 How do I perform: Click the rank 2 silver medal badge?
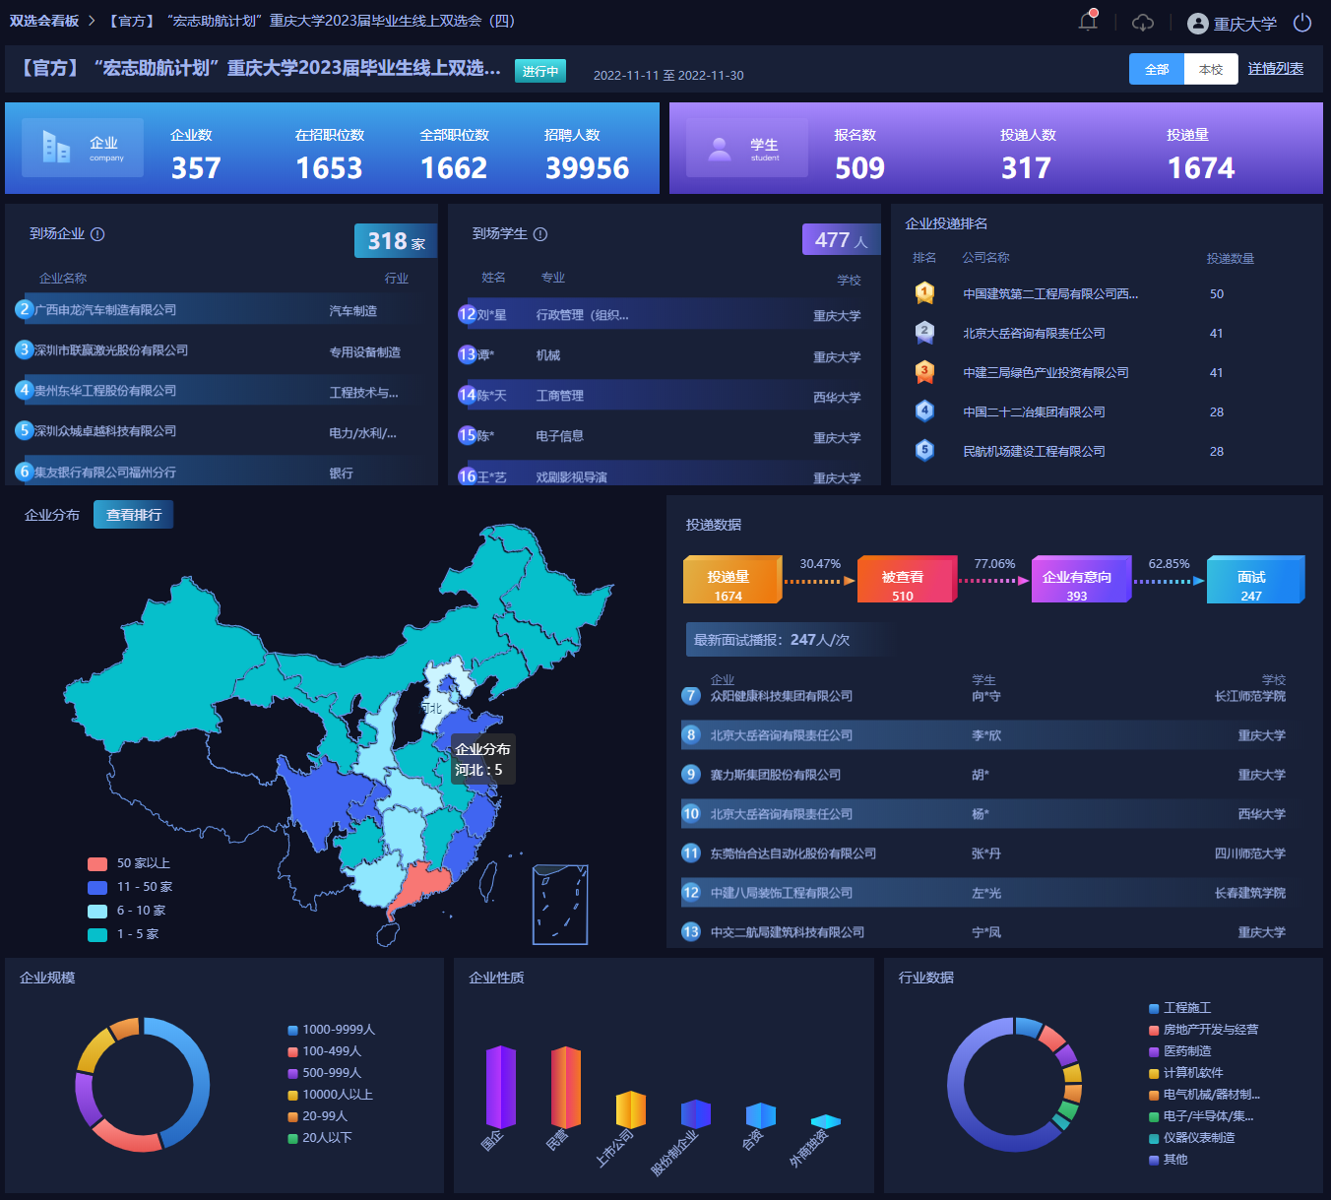pos(924,333)
